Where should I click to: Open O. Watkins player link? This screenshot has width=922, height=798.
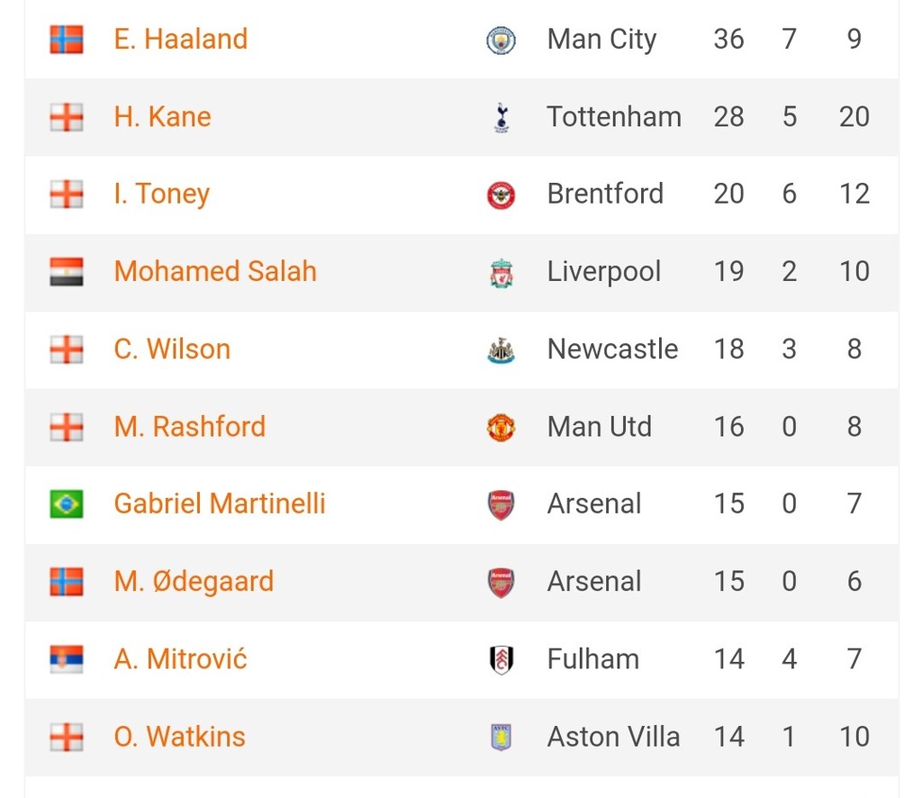[x=179, y=737]
